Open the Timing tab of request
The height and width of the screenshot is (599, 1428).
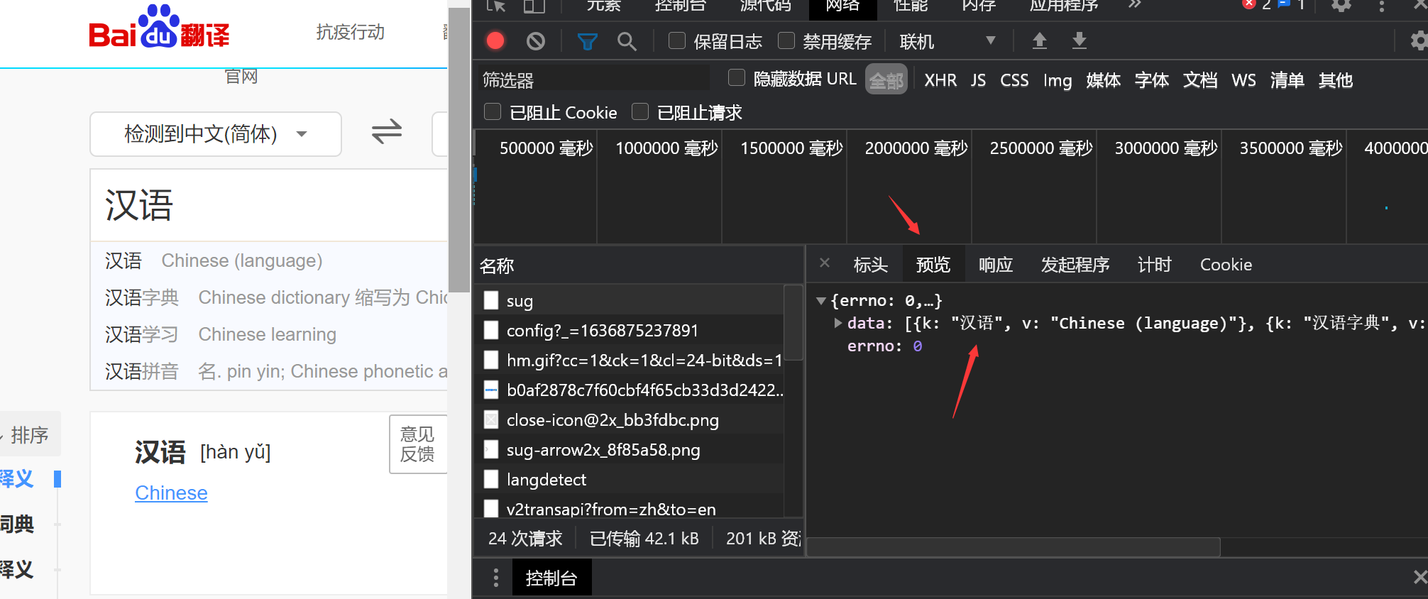pos(1154,265)
